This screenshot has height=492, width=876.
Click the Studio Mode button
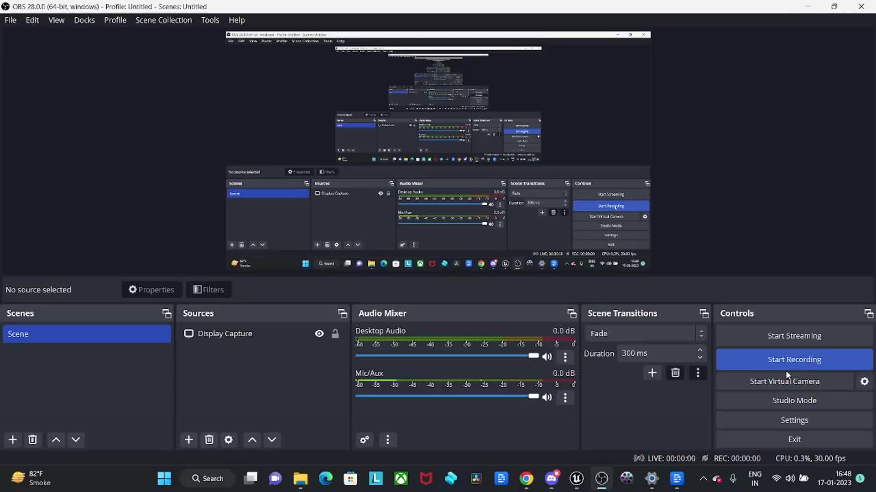click(x=794, y=400)
